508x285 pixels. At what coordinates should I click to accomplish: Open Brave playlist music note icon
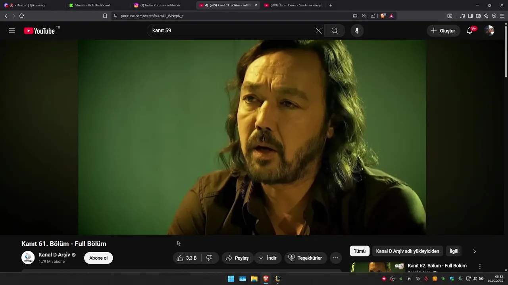462,16
